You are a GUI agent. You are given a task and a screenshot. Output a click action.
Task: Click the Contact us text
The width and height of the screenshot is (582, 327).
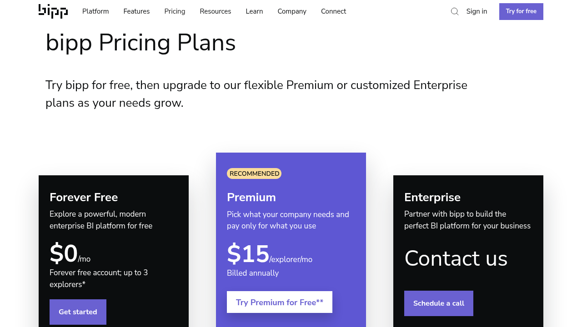(456, 258)
